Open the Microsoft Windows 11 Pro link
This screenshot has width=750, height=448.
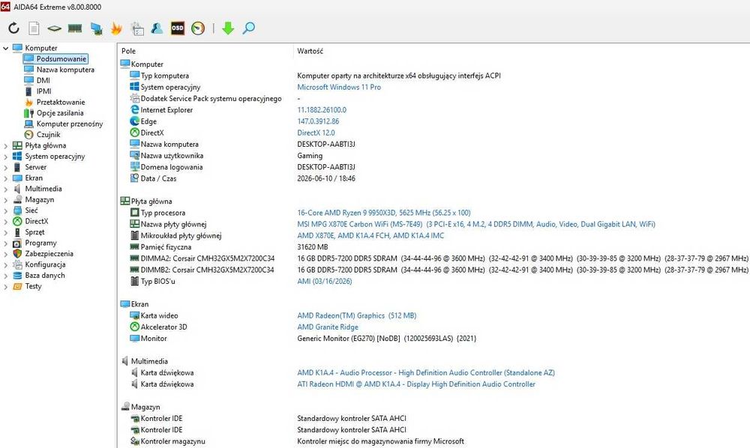point(339,87)
